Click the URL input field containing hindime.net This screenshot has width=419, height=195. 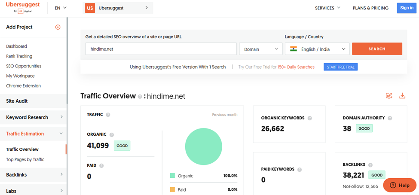(x=161, y=49)
